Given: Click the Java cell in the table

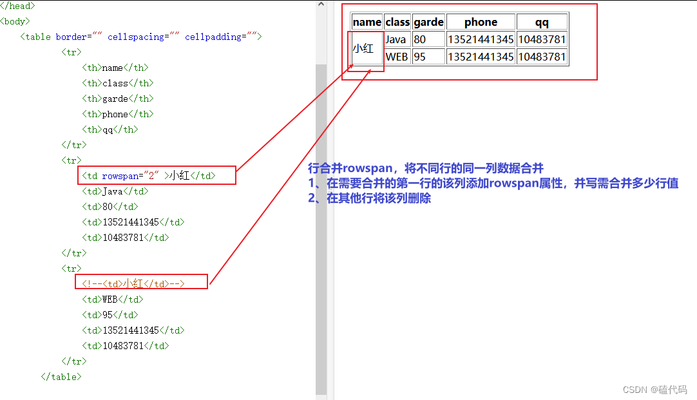Looking at the screenshot, I should (397, 39).
